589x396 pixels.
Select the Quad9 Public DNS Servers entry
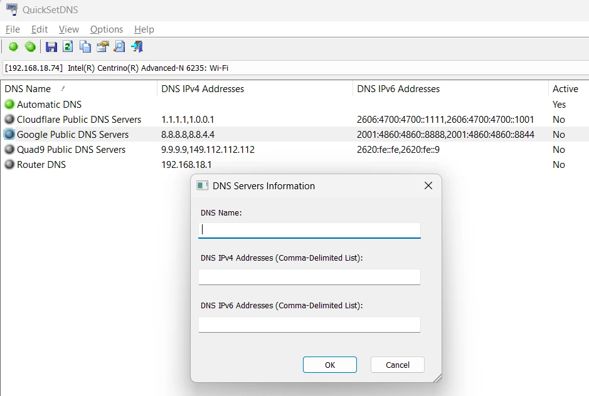pos(71,149)
